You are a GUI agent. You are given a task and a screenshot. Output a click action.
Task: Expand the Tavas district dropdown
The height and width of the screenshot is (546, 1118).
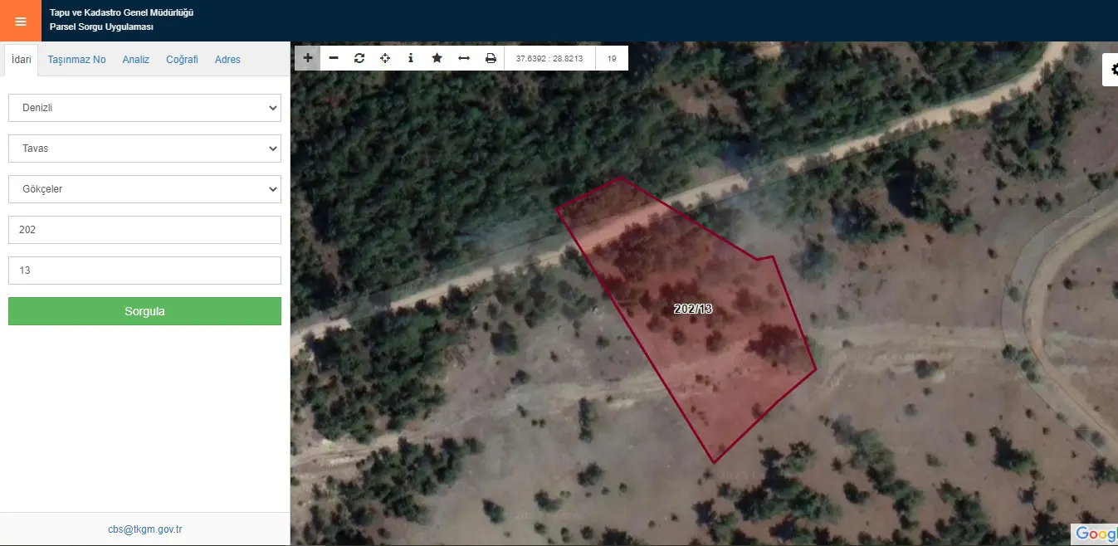pos(144,149)
